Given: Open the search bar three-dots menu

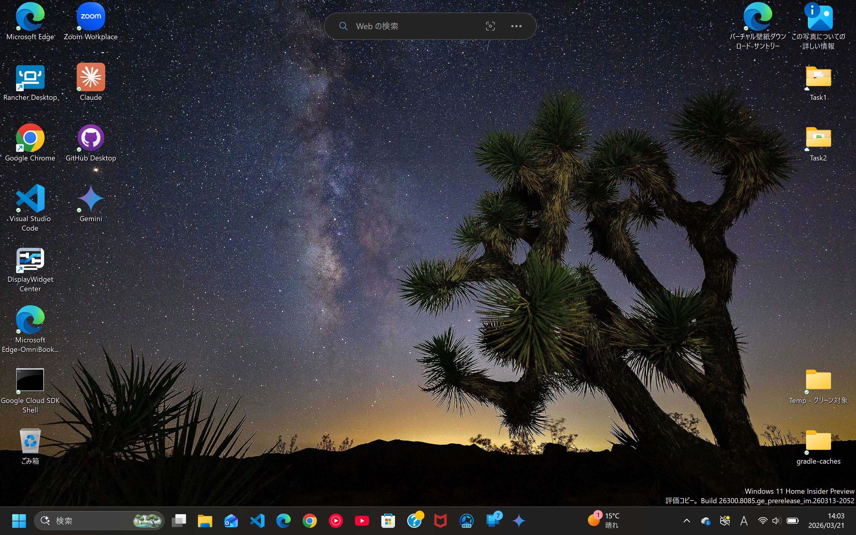Looking at the screenshot, I should click(516, 26).
